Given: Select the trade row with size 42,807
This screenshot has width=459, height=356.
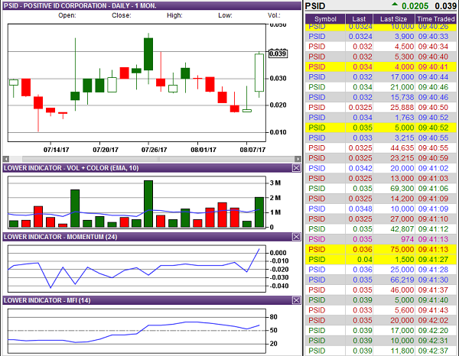Looking at the screenshot, I should 380,229.
